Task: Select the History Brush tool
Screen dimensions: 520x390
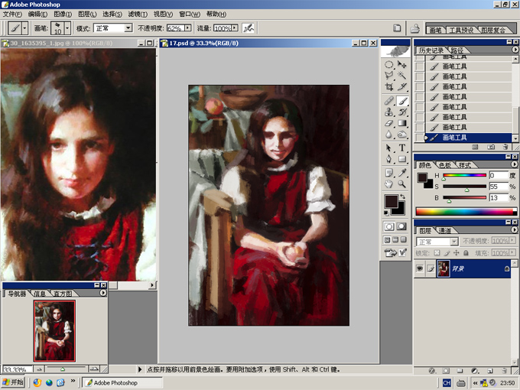Action: 402,112
